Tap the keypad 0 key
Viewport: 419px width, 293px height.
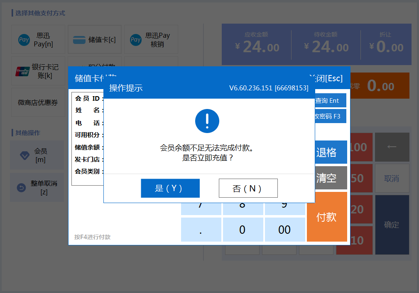click(243, 230)
